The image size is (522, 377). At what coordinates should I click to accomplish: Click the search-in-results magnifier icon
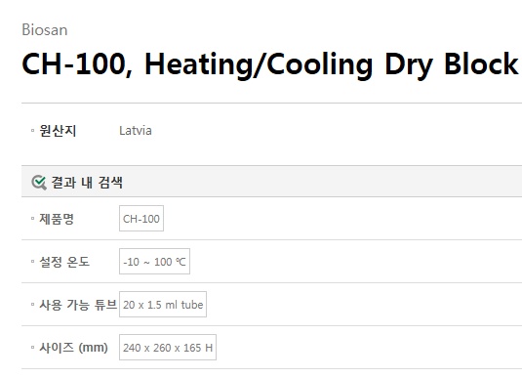click(39, 183)
